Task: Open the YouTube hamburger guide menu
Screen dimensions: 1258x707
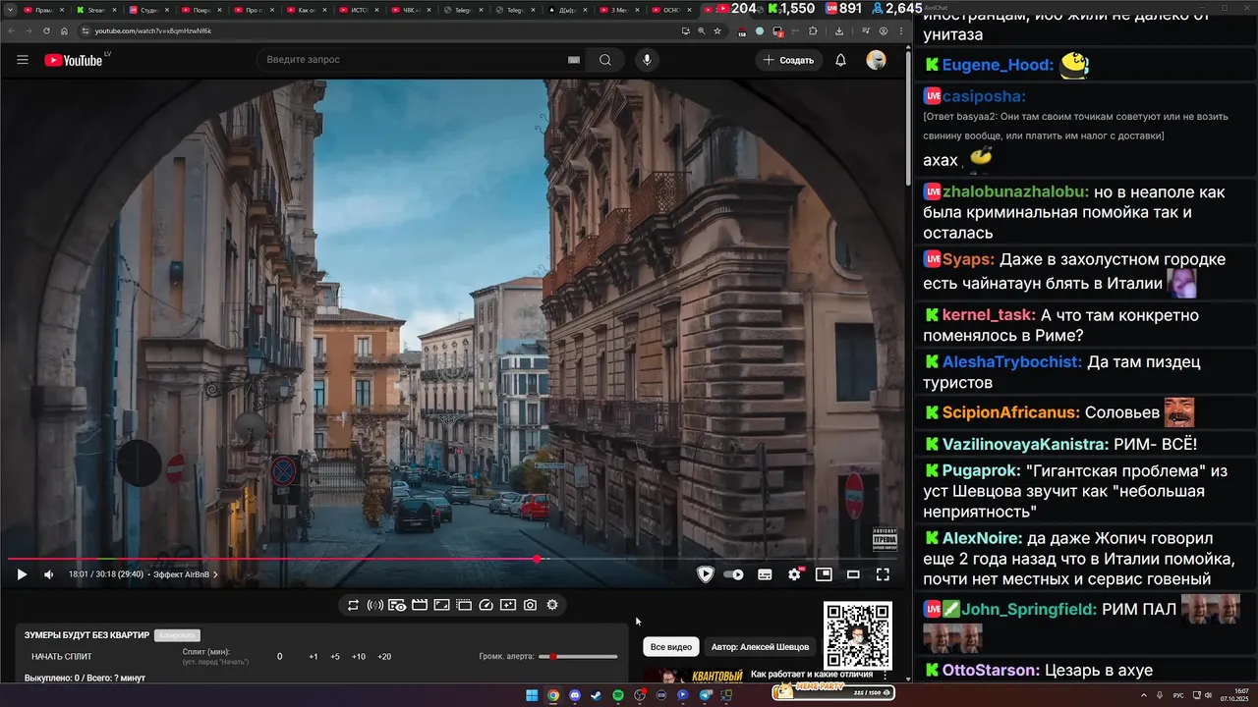Action: (23, 60)
